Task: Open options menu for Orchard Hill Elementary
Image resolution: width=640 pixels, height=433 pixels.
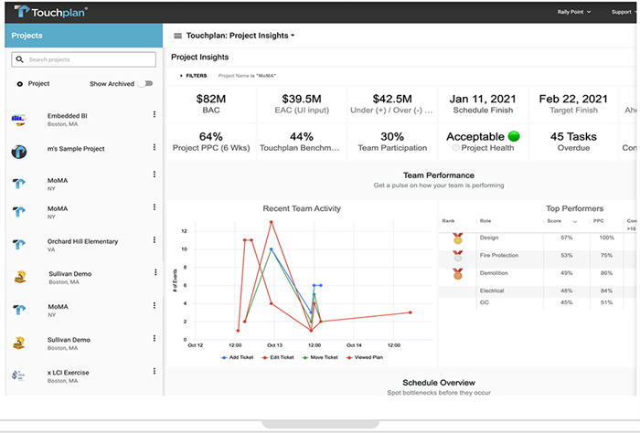Action: [154, 242]
